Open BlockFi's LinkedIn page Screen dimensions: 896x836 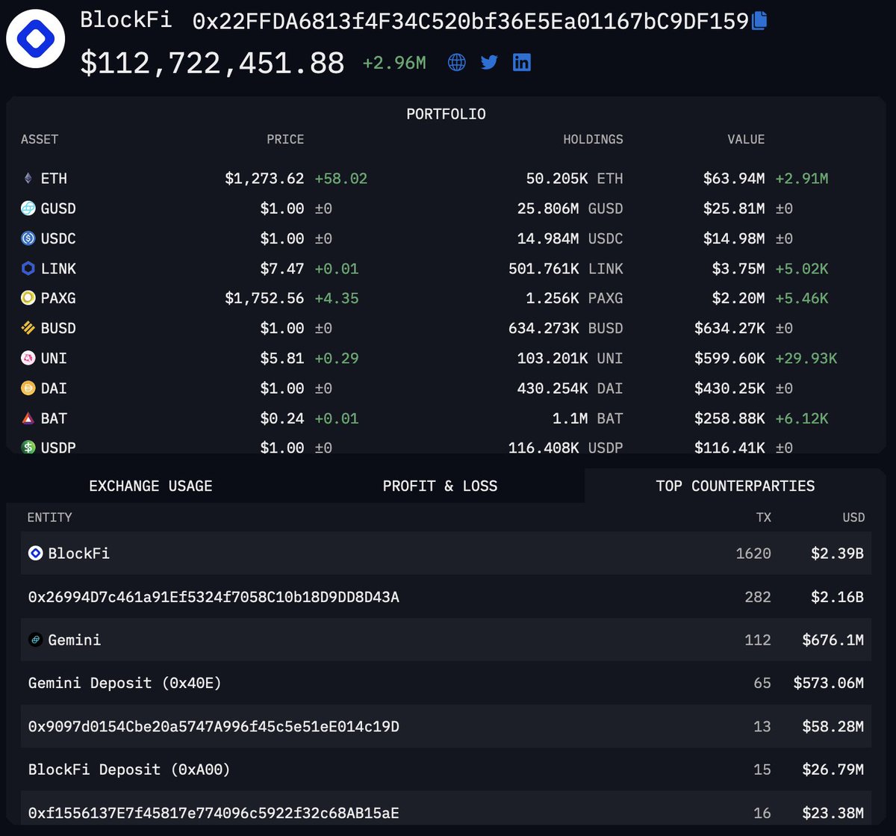(521, 62)
